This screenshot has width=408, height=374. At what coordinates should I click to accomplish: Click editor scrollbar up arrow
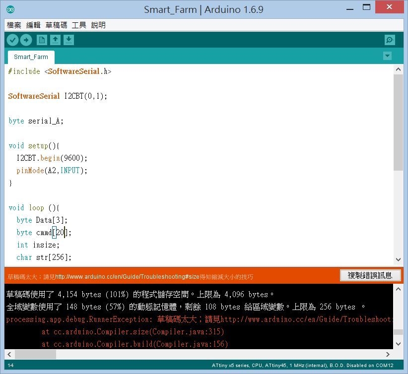point(398,69)
